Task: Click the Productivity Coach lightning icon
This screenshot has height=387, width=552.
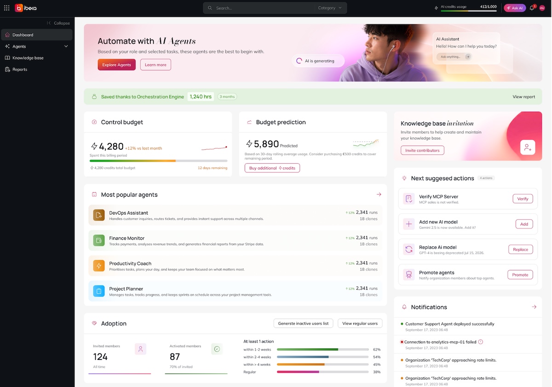Action: [99, 266]
